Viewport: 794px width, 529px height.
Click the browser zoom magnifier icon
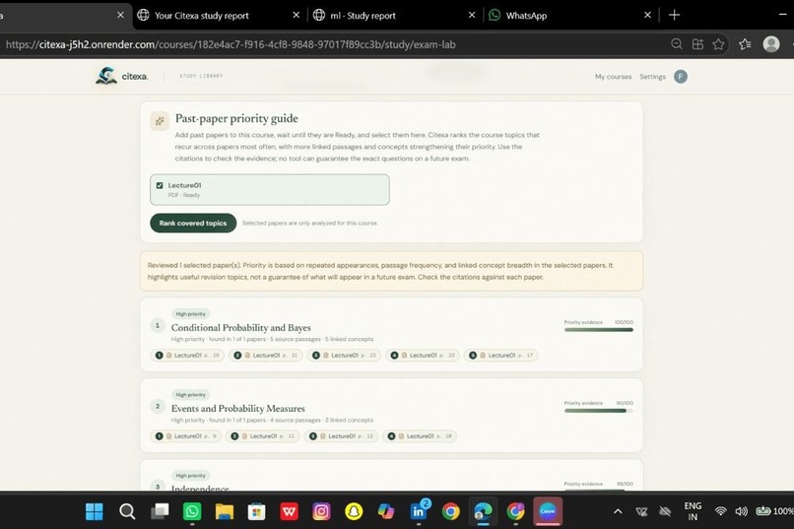pos(677,44)
